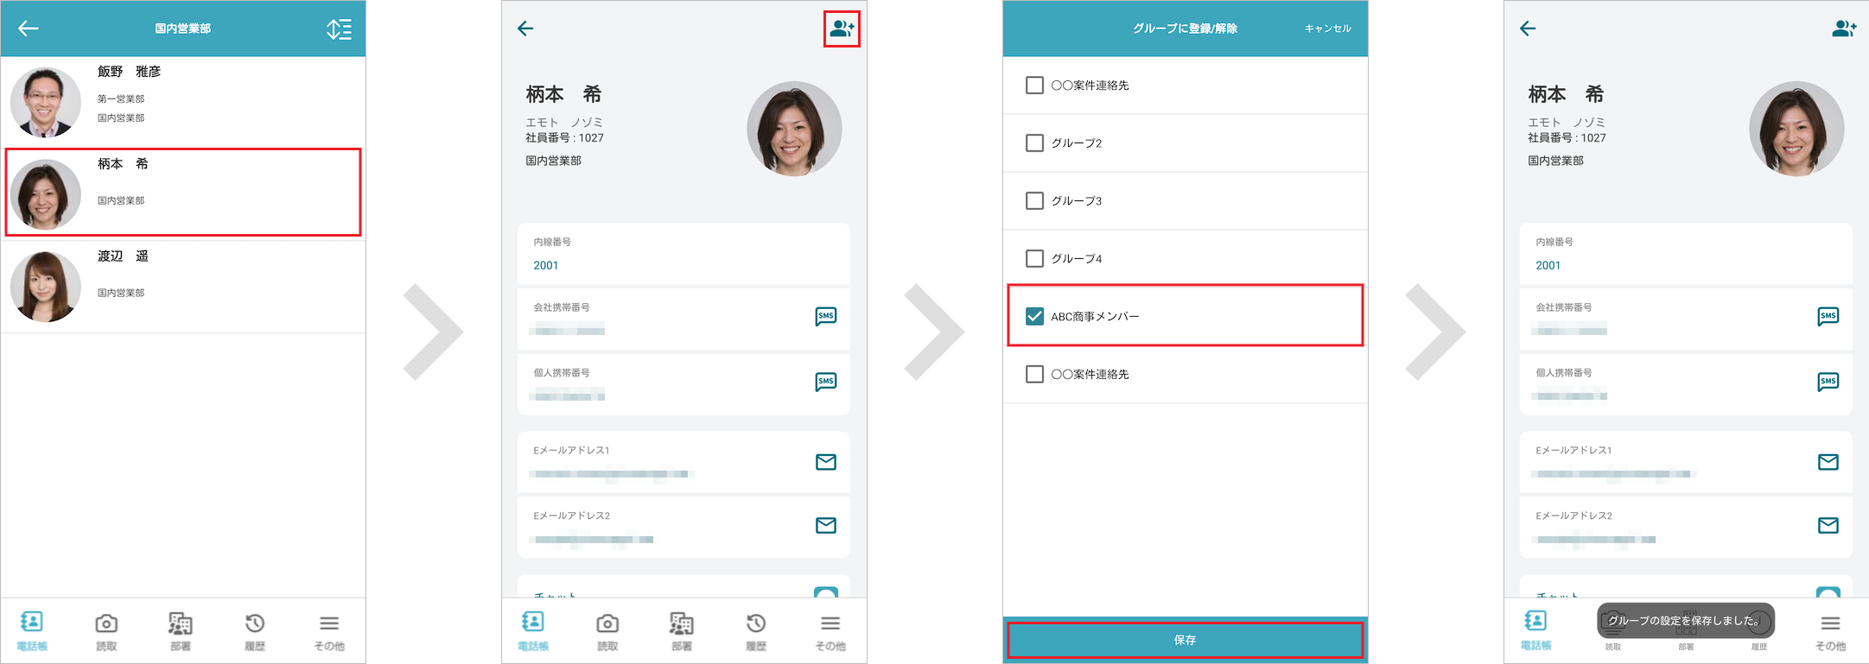Tap 電話帳 tab on screen with save toast
Screen dimensions: 1869x664
(x=1535, y=632)
